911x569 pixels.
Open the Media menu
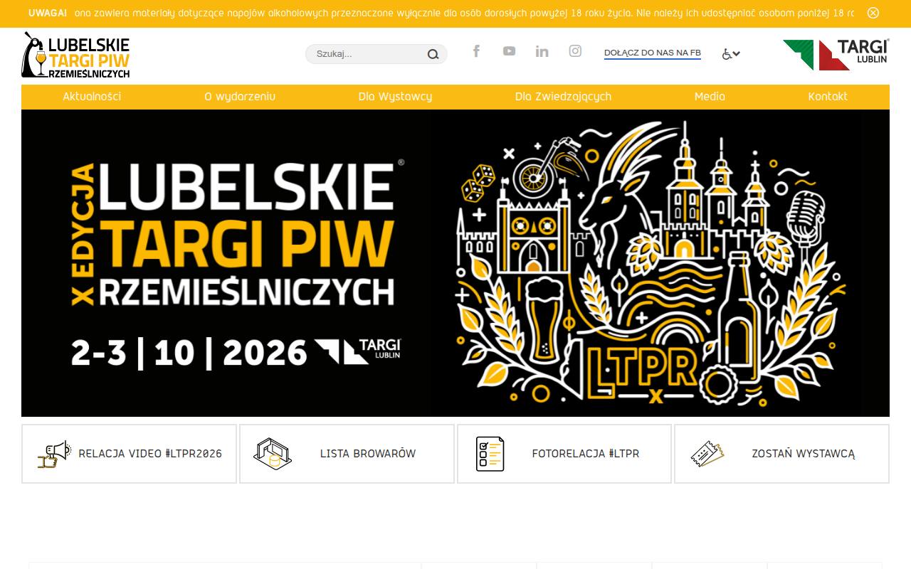[710, 97]
